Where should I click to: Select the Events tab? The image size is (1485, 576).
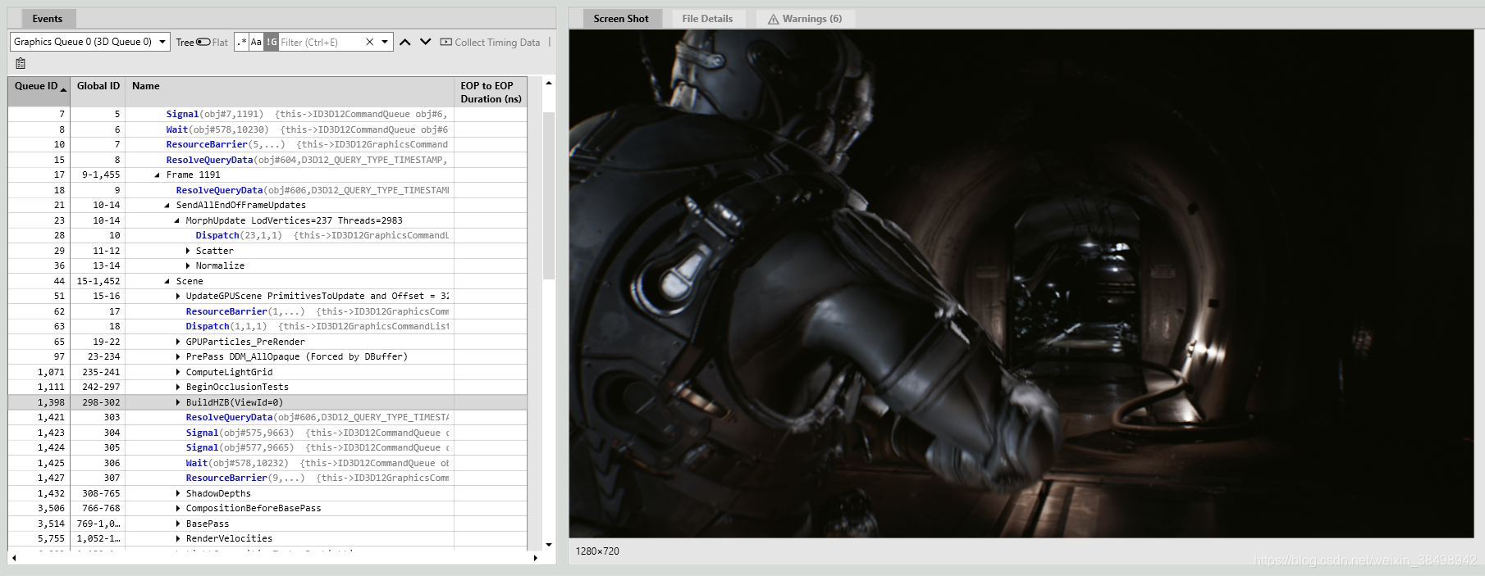48,19
